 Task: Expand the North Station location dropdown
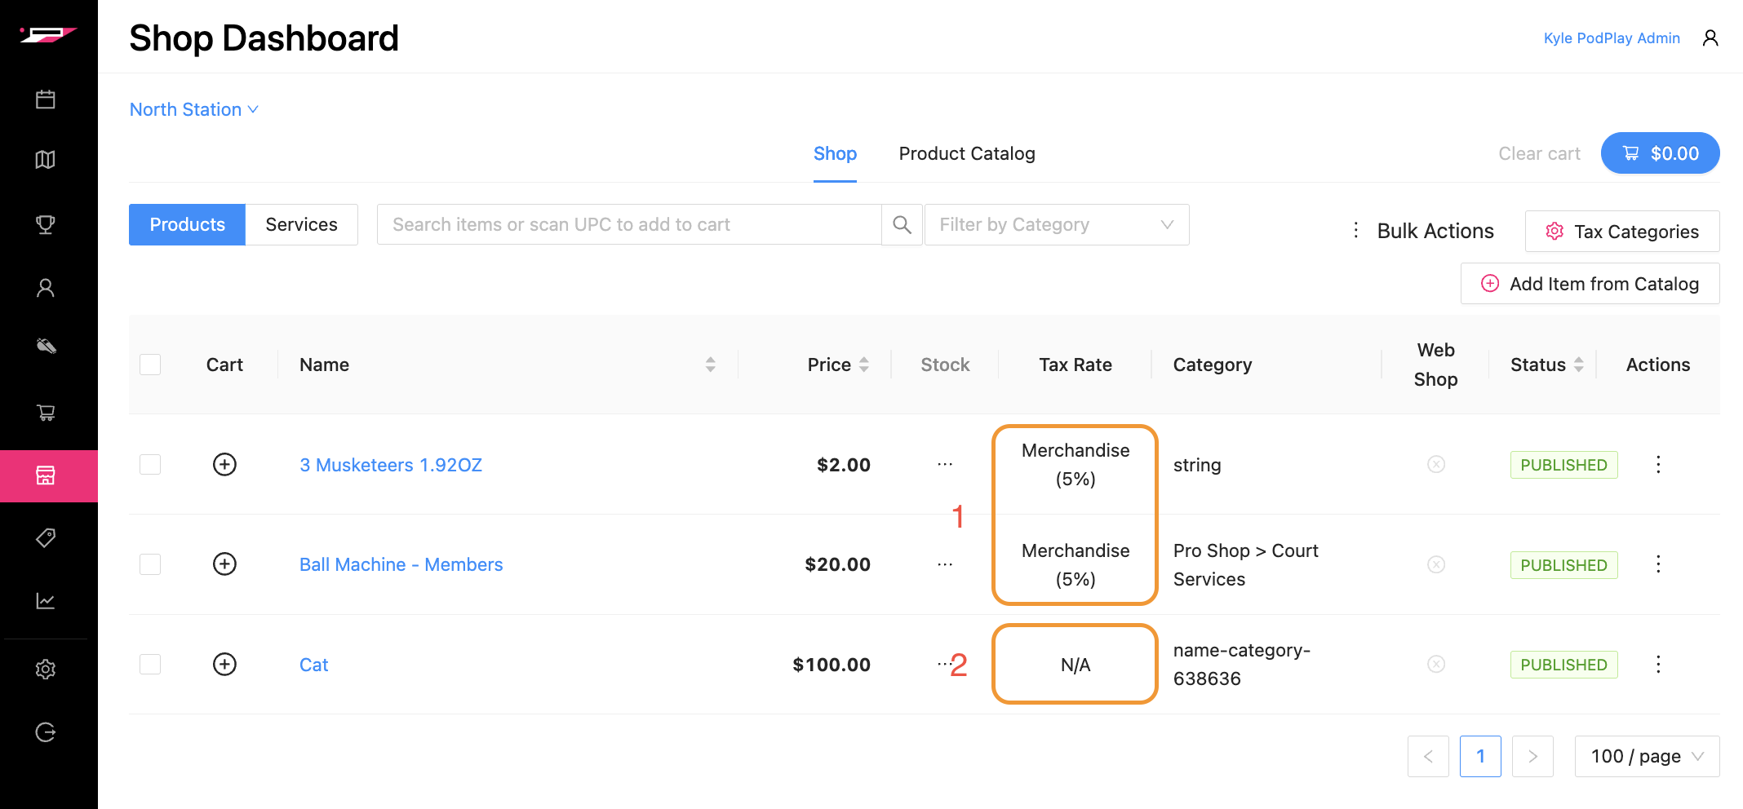click(194, 109)
